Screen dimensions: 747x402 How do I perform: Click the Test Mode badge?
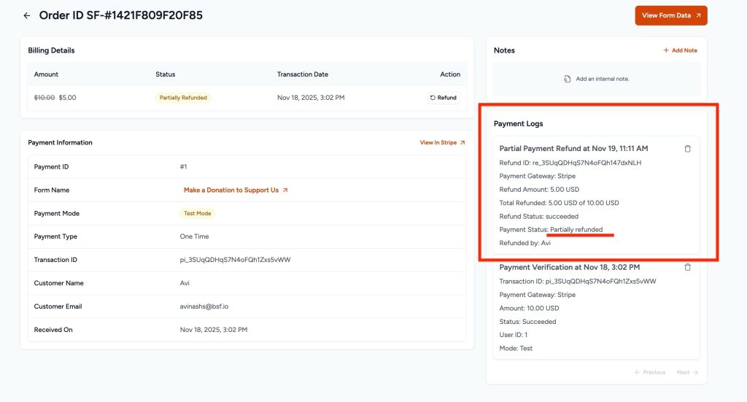198,214
